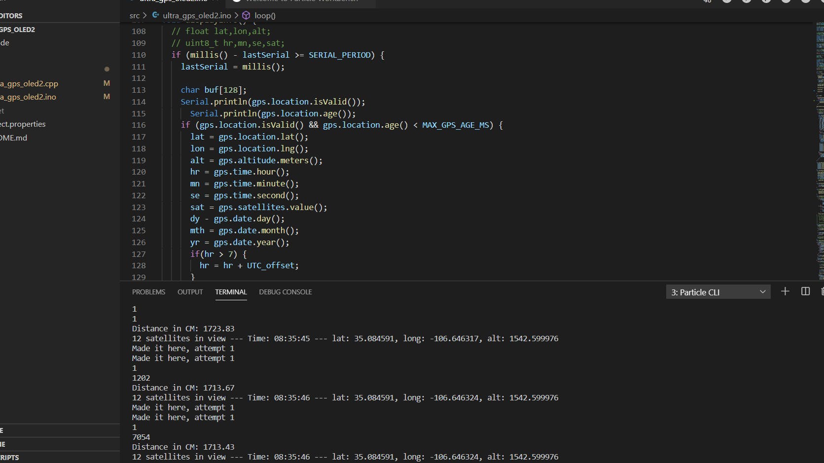The image size is (824, 463).
Task: Click the loop() breadcrumb segment
Action: click(265, 15)
